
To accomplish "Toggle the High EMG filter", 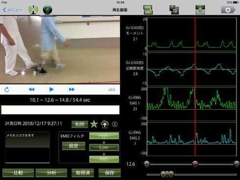I will 104,136.
